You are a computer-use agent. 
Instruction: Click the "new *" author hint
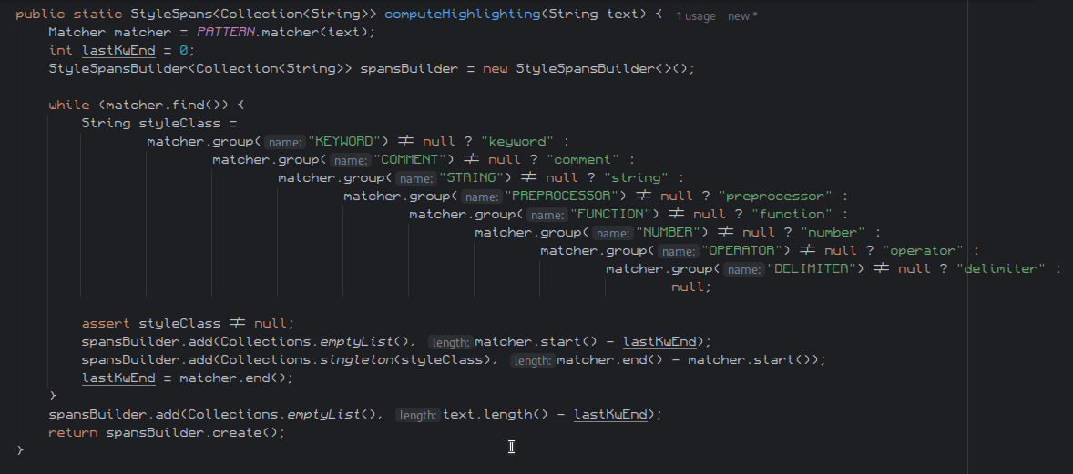(x=742, y=15)
